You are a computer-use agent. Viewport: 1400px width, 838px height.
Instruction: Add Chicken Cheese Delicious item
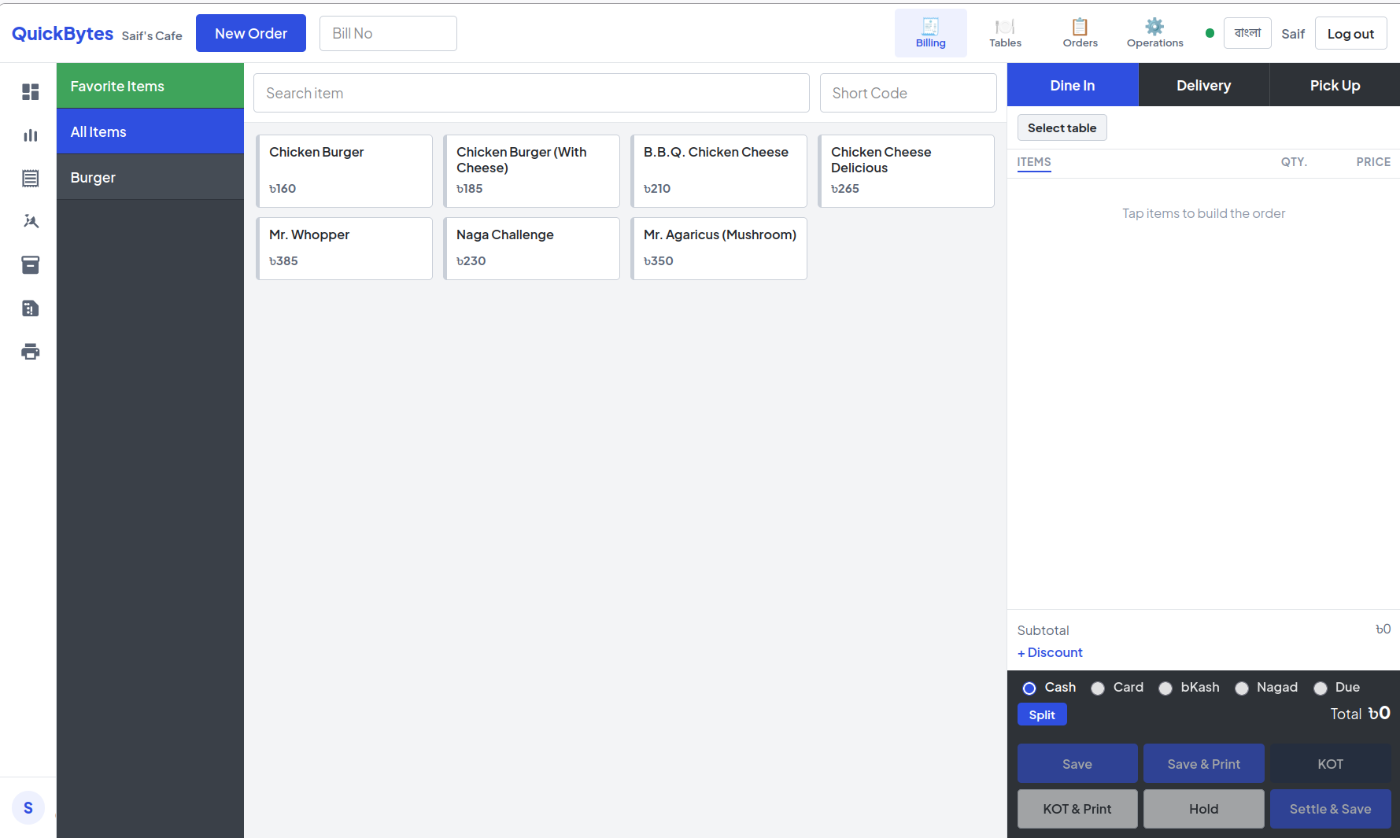tap(906, 171)
